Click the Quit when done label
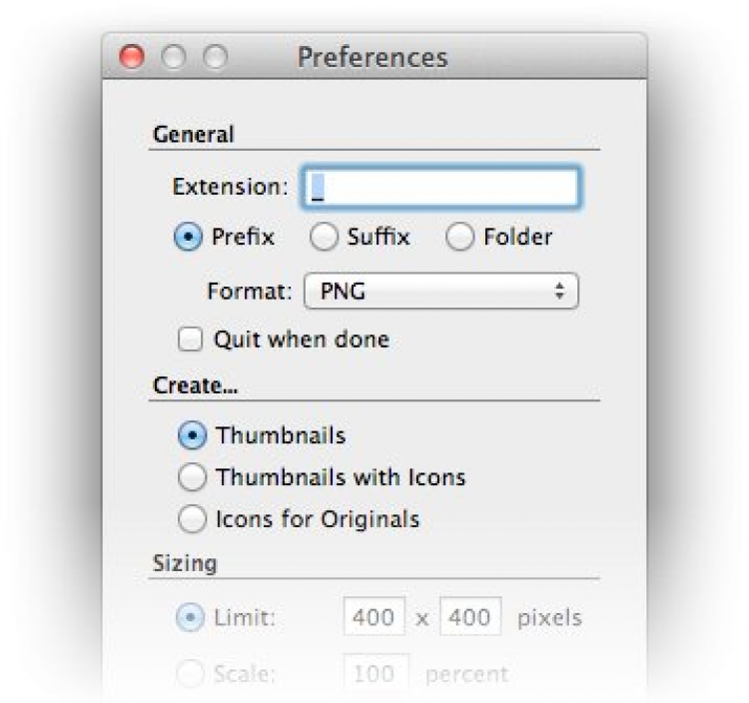749x703 pixels. [301, 340]
